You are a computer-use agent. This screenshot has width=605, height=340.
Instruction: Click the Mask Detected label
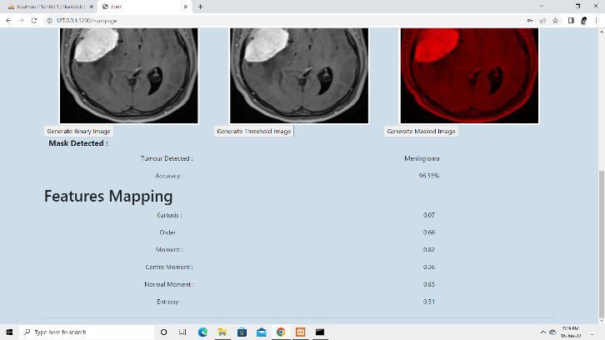(78, 143)
